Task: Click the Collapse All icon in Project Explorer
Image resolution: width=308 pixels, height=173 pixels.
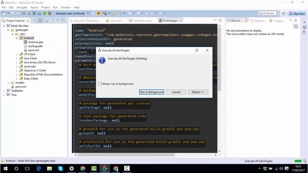Action: pos(35,21)
